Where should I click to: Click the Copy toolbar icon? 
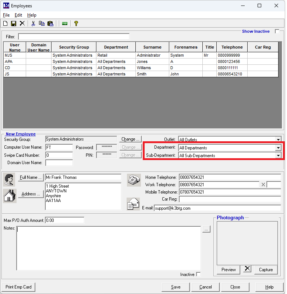coord(42,24)
